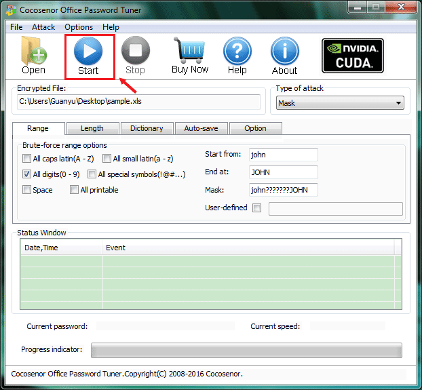Click the Encrypted File path field
This screenshot has width=422, height=390.
click(138, 102)
